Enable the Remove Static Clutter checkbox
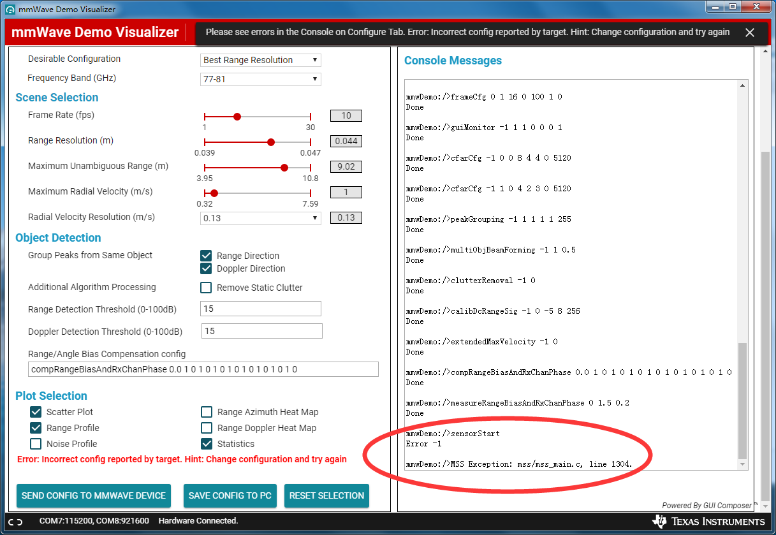This screenshot has height=535, width=776. pos(206,288)
